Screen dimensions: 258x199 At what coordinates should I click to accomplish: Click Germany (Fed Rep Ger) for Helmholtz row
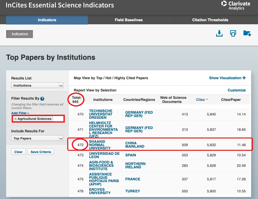point(139,129)
